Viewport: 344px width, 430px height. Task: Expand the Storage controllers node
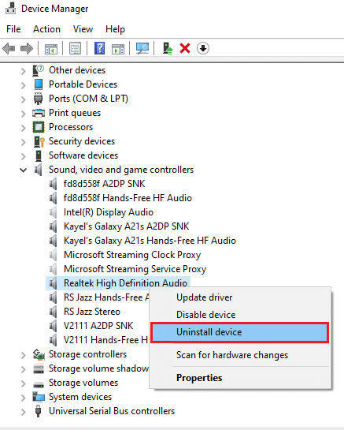point(24,355)
